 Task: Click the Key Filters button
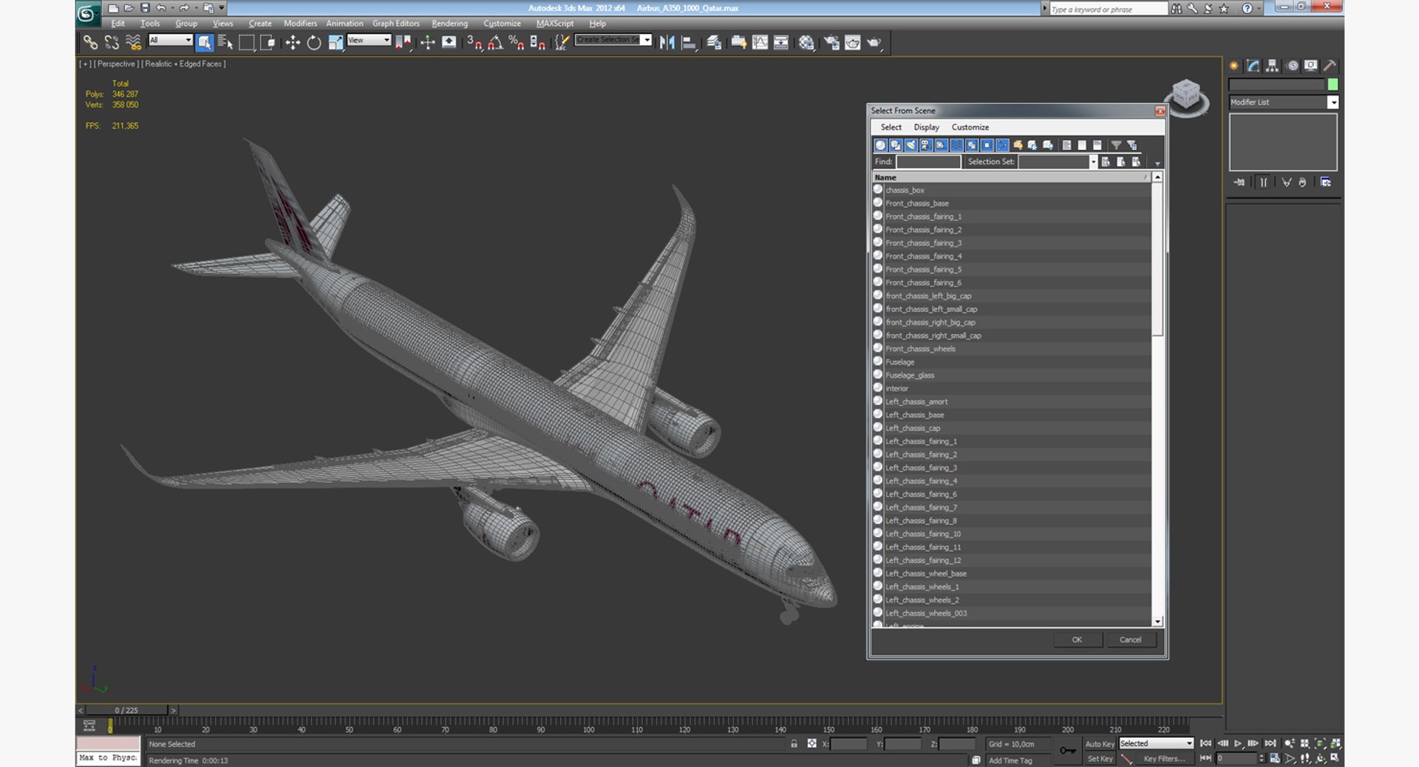[1164, 758]
